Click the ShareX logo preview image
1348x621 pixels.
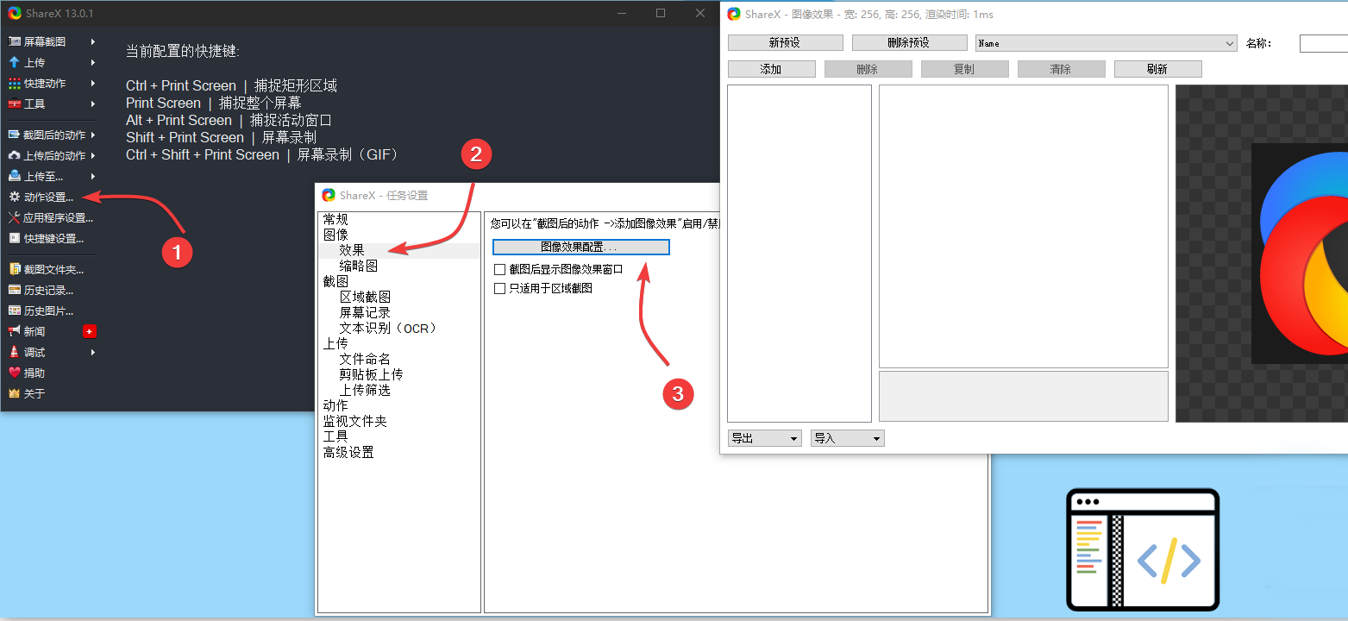click(1300, 253)
